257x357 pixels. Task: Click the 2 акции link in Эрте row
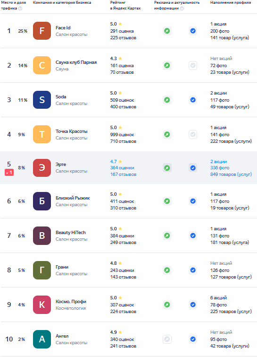click(x=218, y=162)
